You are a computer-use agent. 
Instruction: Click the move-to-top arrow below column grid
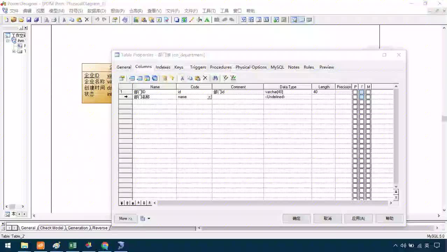122,203
